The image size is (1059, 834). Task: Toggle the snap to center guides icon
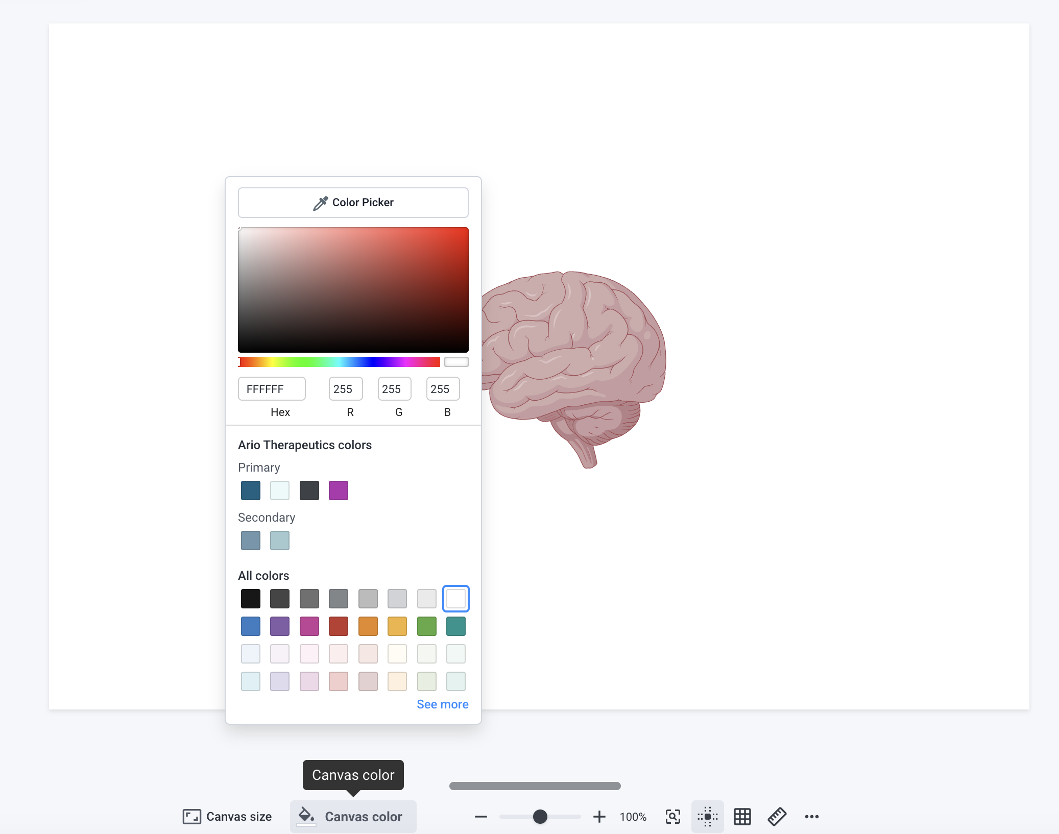point(707,817)
